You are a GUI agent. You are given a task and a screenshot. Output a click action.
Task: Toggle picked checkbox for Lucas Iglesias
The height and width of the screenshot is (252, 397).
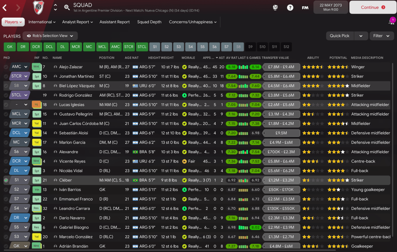tap(6, 105)
